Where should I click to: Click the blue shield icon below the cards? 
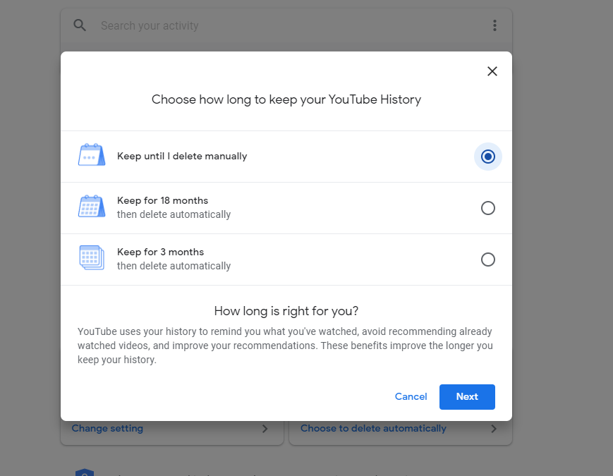tap(84, 472)
